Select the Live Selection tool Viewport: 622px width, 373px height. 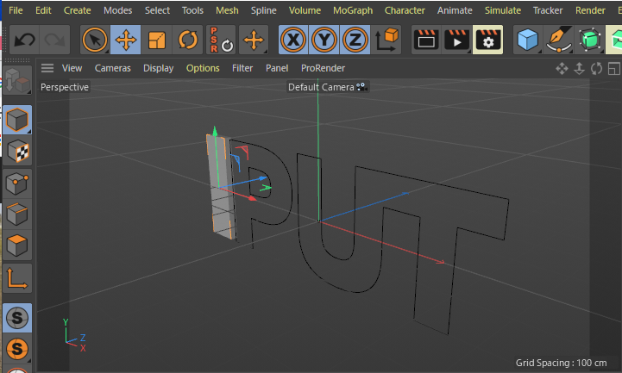tap(95, 40)
